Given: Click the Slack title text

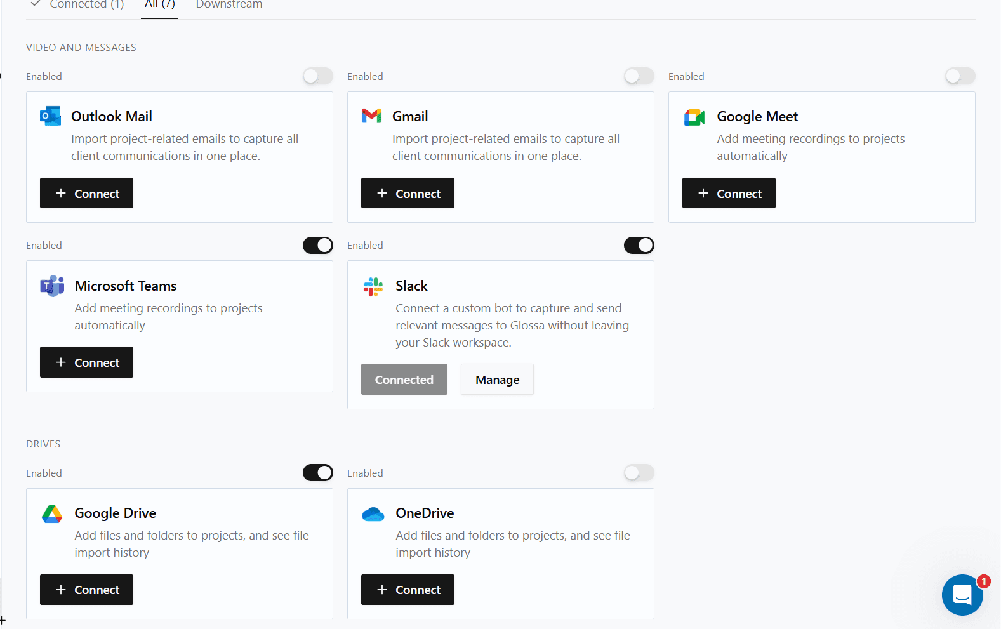Looking at the screenshot, I should tap(412, 286).
